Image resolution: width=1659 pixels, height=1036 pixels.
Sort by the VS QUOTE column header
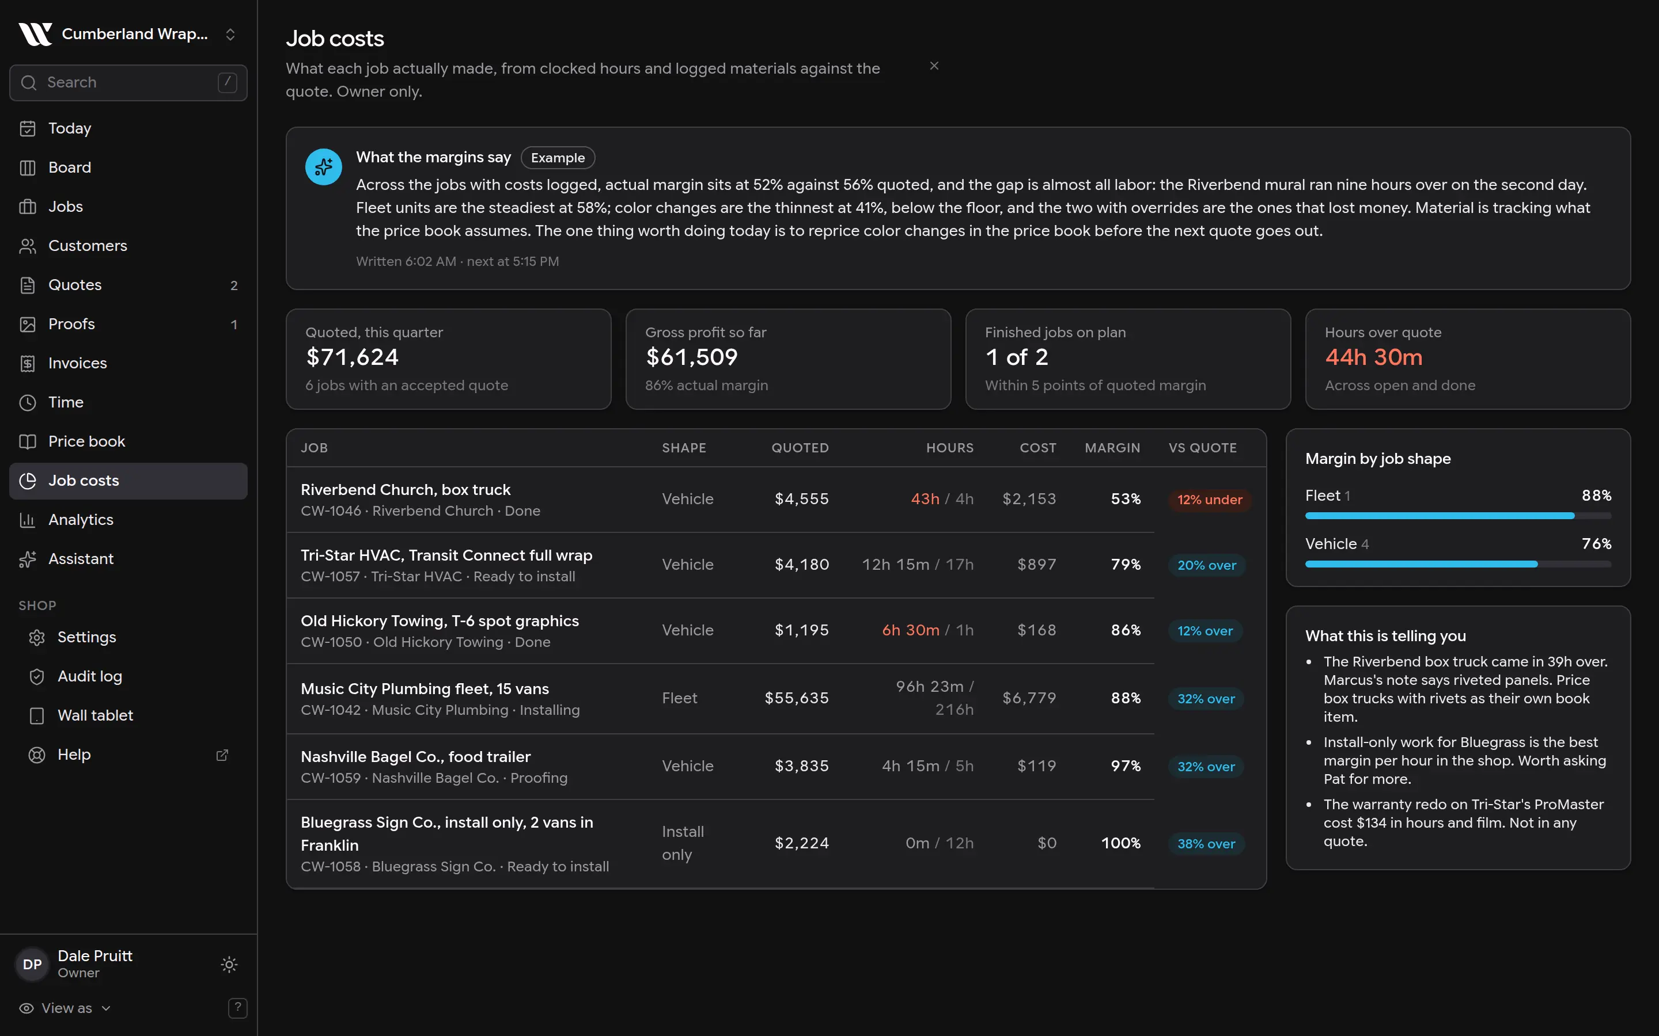(1202, 447)
